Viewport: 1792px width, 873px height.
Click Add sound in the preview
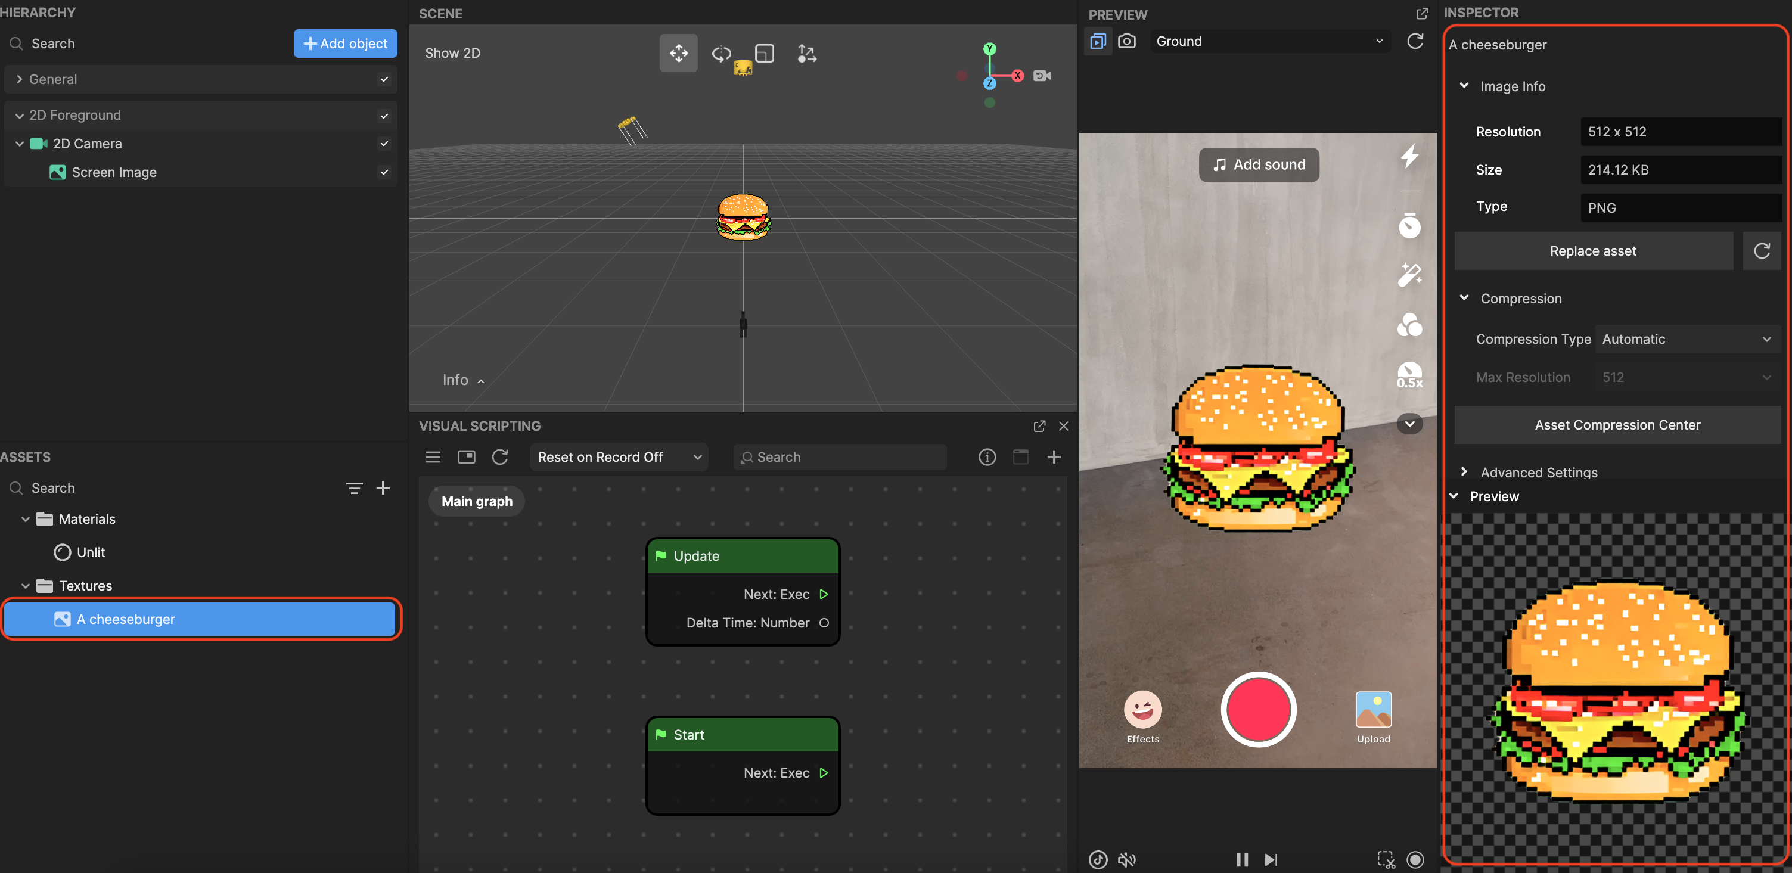pyautogui.click(x=1259, y=165)
